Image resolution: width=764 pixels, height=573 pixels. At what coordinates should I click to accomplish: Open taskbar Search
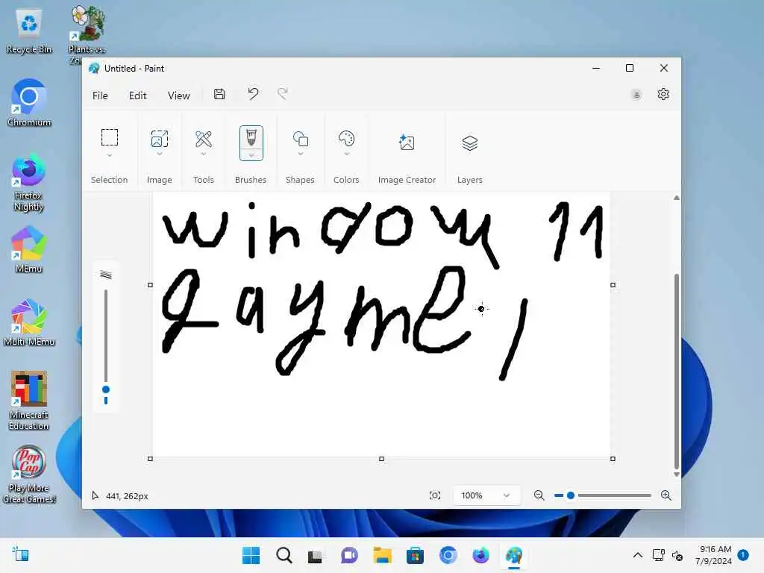(x=284, y=555)
